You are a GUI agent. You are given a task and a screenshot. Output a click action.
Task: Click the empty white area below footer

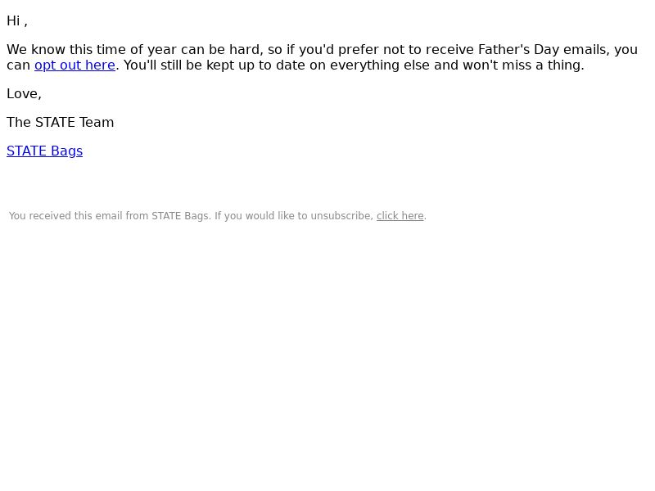point(327,355)
